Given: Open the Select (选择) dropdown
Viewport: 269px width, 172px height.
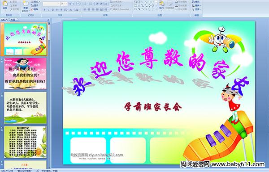Looking at the screenshot, I should click(x=196, y=9).
